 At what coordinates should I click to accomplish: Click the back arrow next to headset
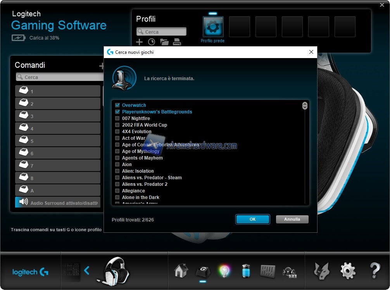[87, 270]
